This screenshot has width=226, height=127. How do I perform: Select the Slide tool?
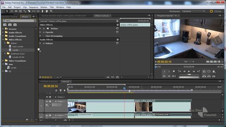[38, 11]
